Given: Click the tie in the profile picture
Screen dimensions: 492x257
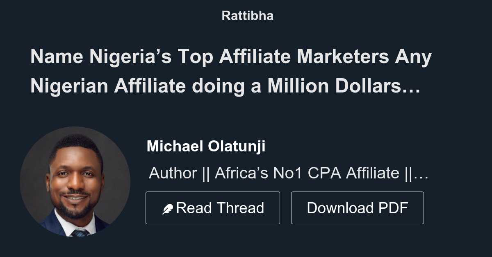Looking at the screenshot, I should coord(80,232).
